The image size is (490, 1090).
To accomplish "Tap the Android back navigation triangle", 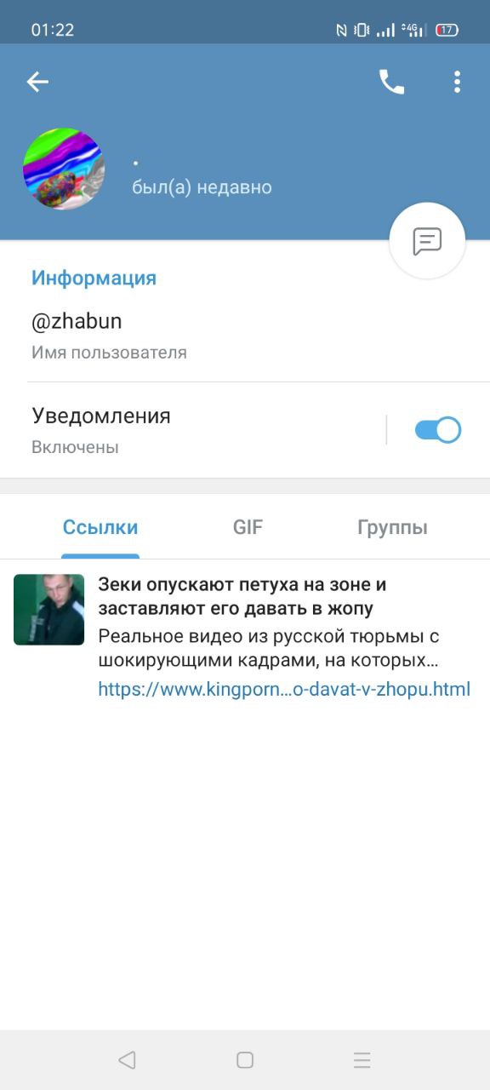I will pyautogui.click(x=127, y=1060).
